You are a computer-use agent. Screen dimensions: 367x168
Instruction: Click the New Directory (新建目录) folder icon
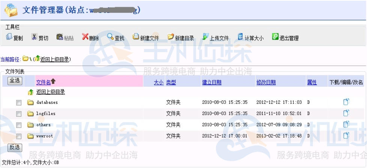[x=171, y=37]
